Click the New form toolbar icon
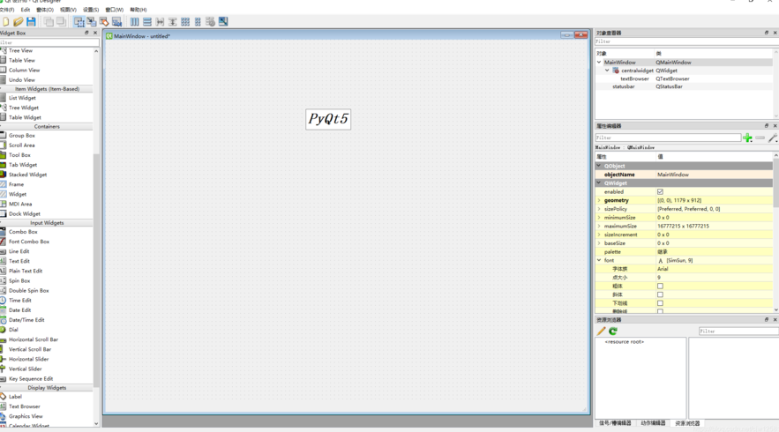The image size is (779, 432). pyautogui.click(x=5, y=21)
